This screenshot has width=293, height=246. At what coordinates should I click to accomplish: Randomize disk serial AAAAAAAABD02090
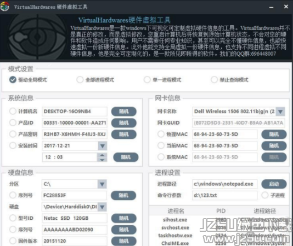123,230
